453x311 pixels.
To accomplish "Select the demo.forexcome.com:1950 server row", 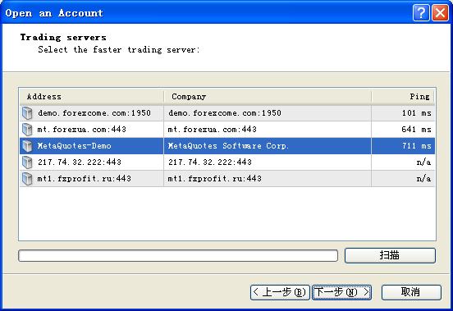I will [x=227, y=113].
